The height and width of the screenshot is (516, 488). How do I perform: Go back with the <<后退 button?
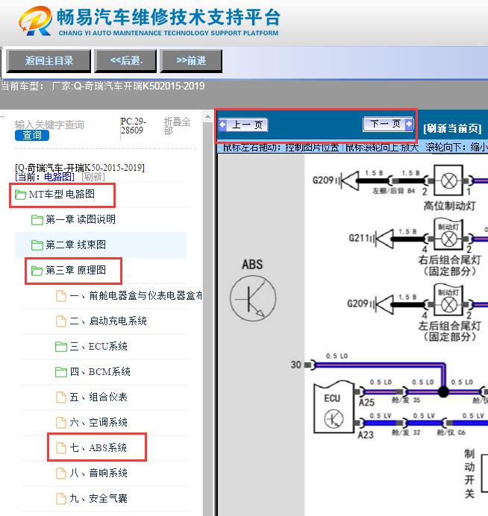coord(125,61)
